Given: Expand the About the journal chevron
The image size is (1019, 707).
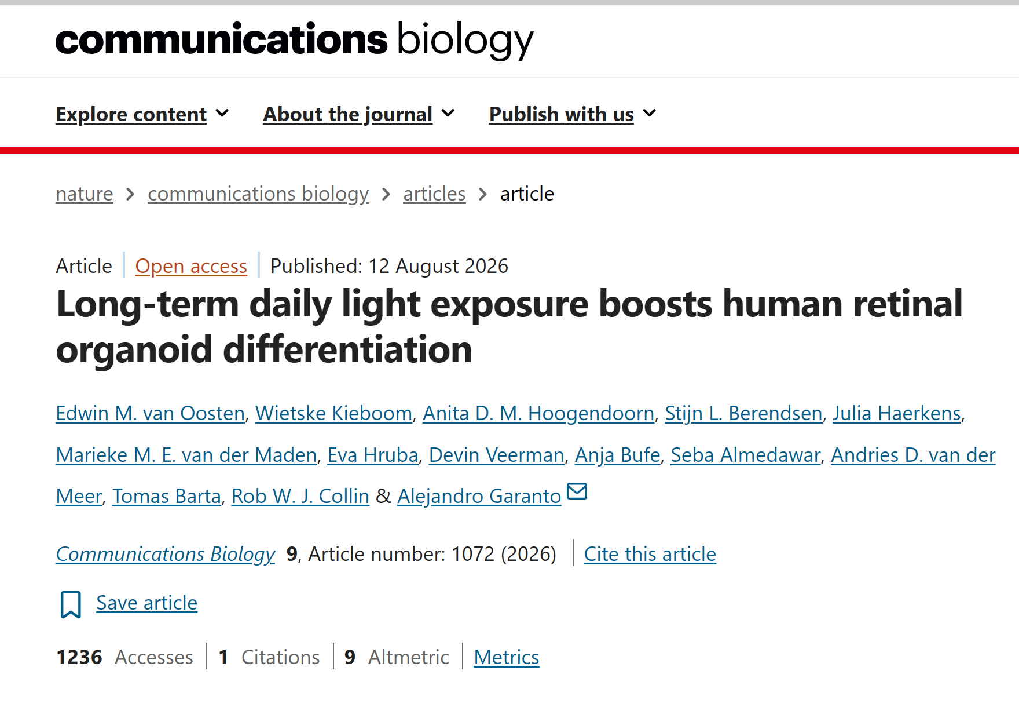Looking at the screenshot, I should (x=448, y=113).
